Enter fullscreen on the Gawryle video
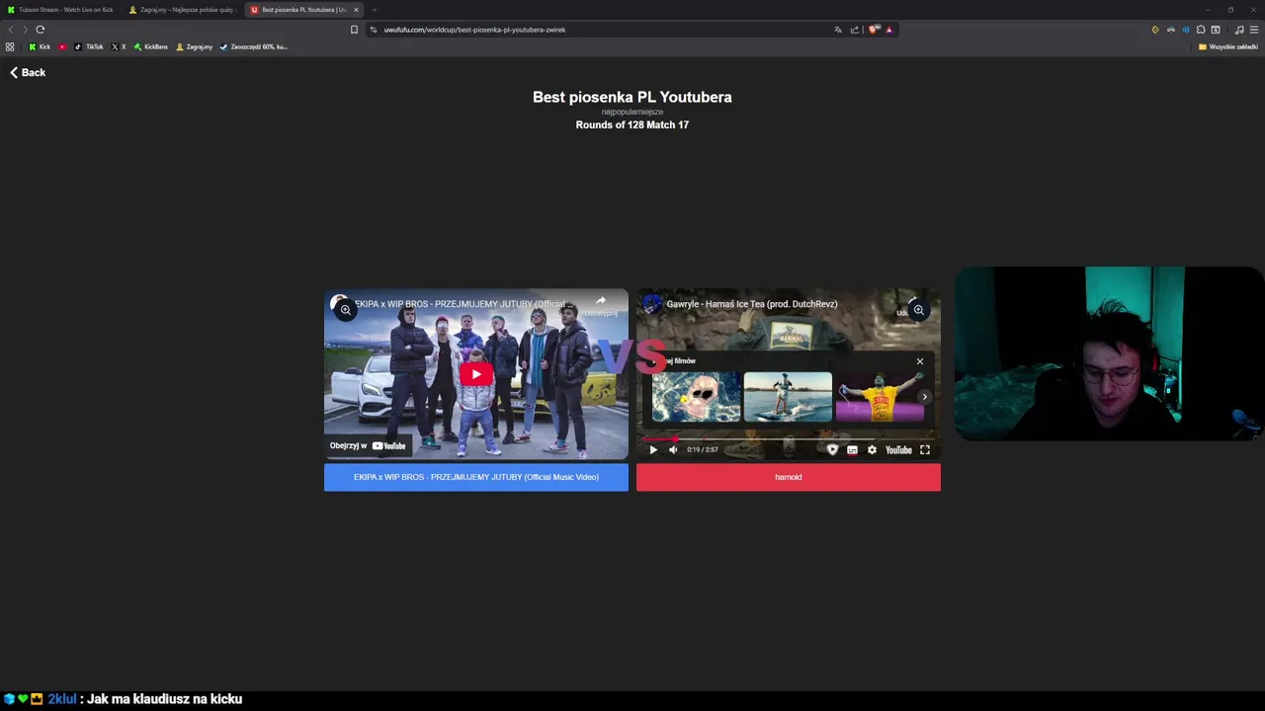 925,450
